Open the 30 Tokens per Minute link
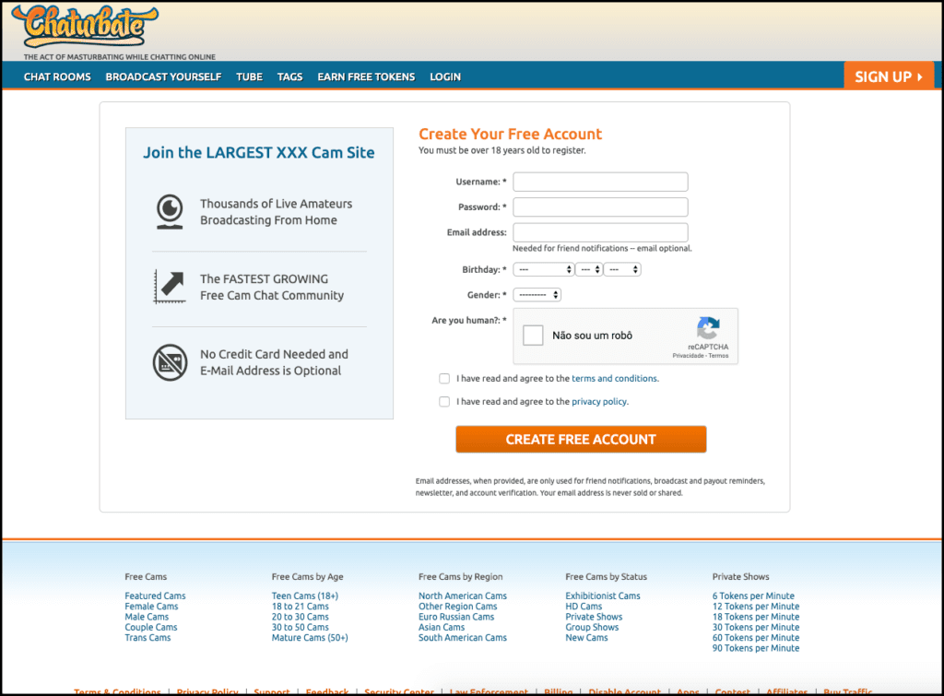 coord(756,628)
